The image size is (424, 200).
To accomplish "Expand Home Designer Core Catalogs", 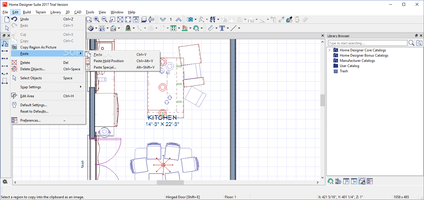I will [330, 50].
